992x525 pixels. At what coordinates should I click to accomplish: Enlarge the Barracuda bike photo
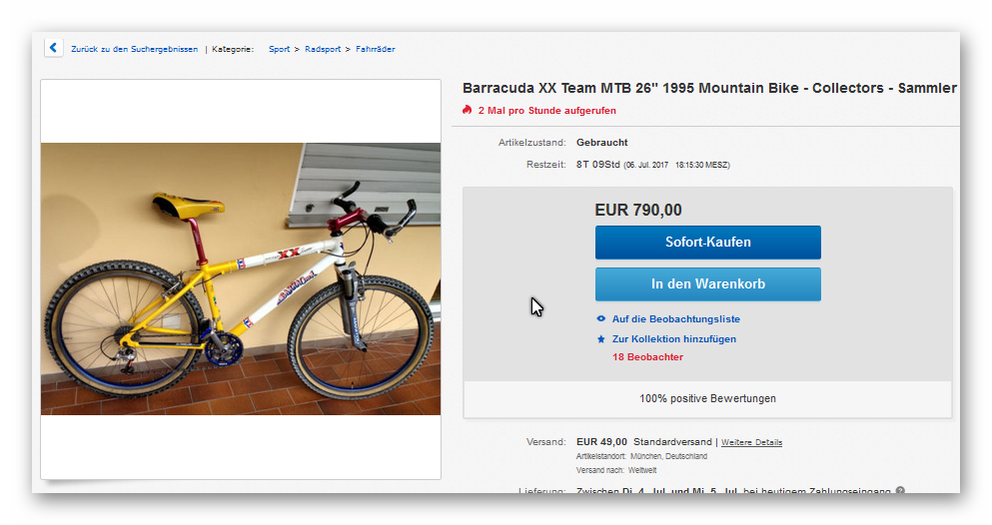(x=241, y=278)
